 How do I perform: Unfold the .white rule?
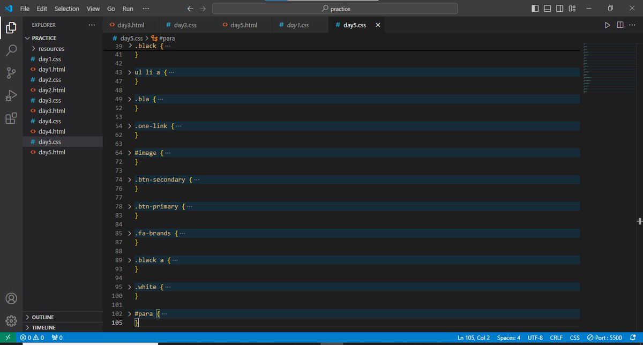[x=130, y=287]
